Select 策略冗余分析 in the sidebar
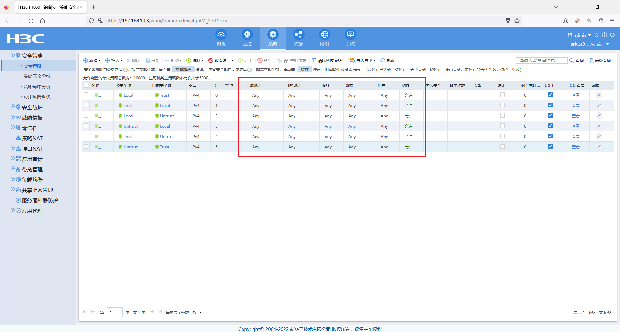620x332 pixels. tap(37, 76)
